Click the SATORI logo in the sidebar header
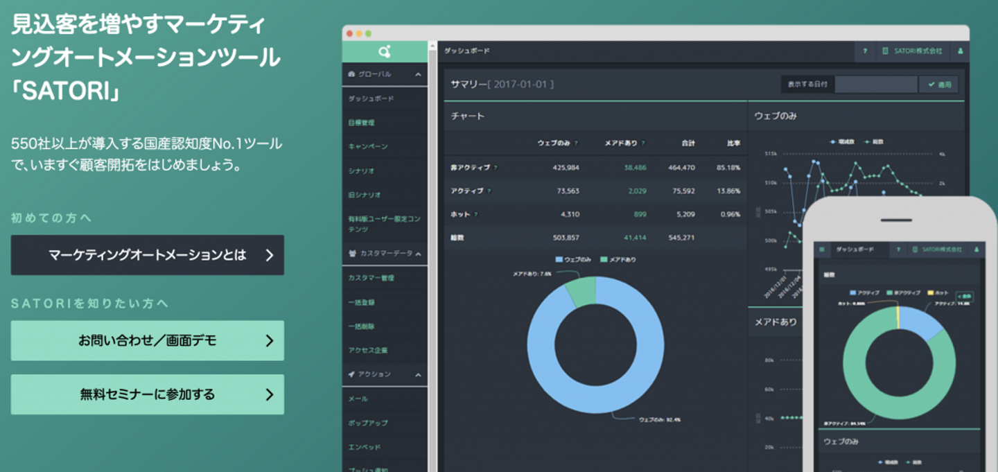The image size is (998, 472). (385, 51)
